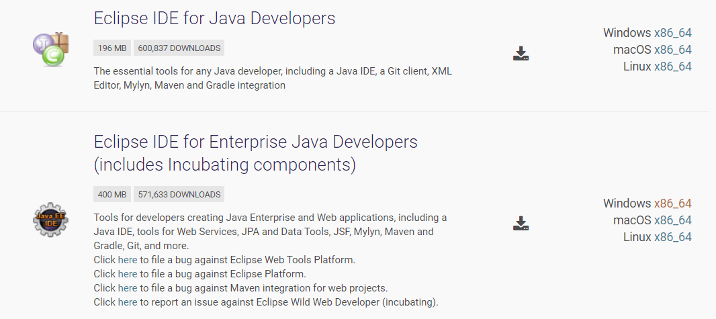The image size is (716, 319).
Task: Download Enterprise Java macOS x86_64 build
Action: (x=672, y=220)
